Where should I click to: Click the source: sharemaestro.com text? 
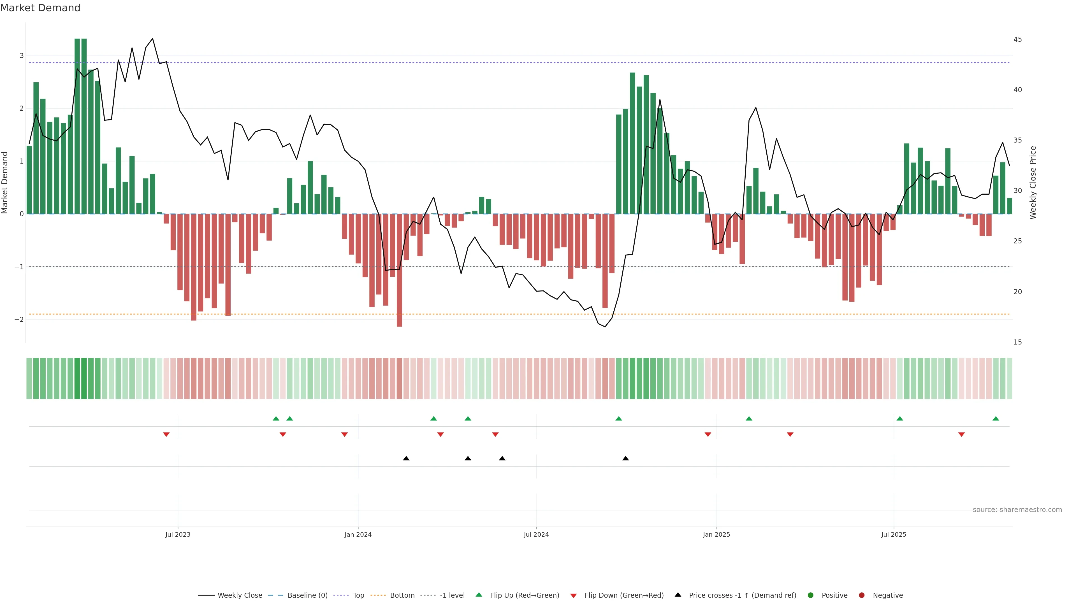[x=1017, y=509]
